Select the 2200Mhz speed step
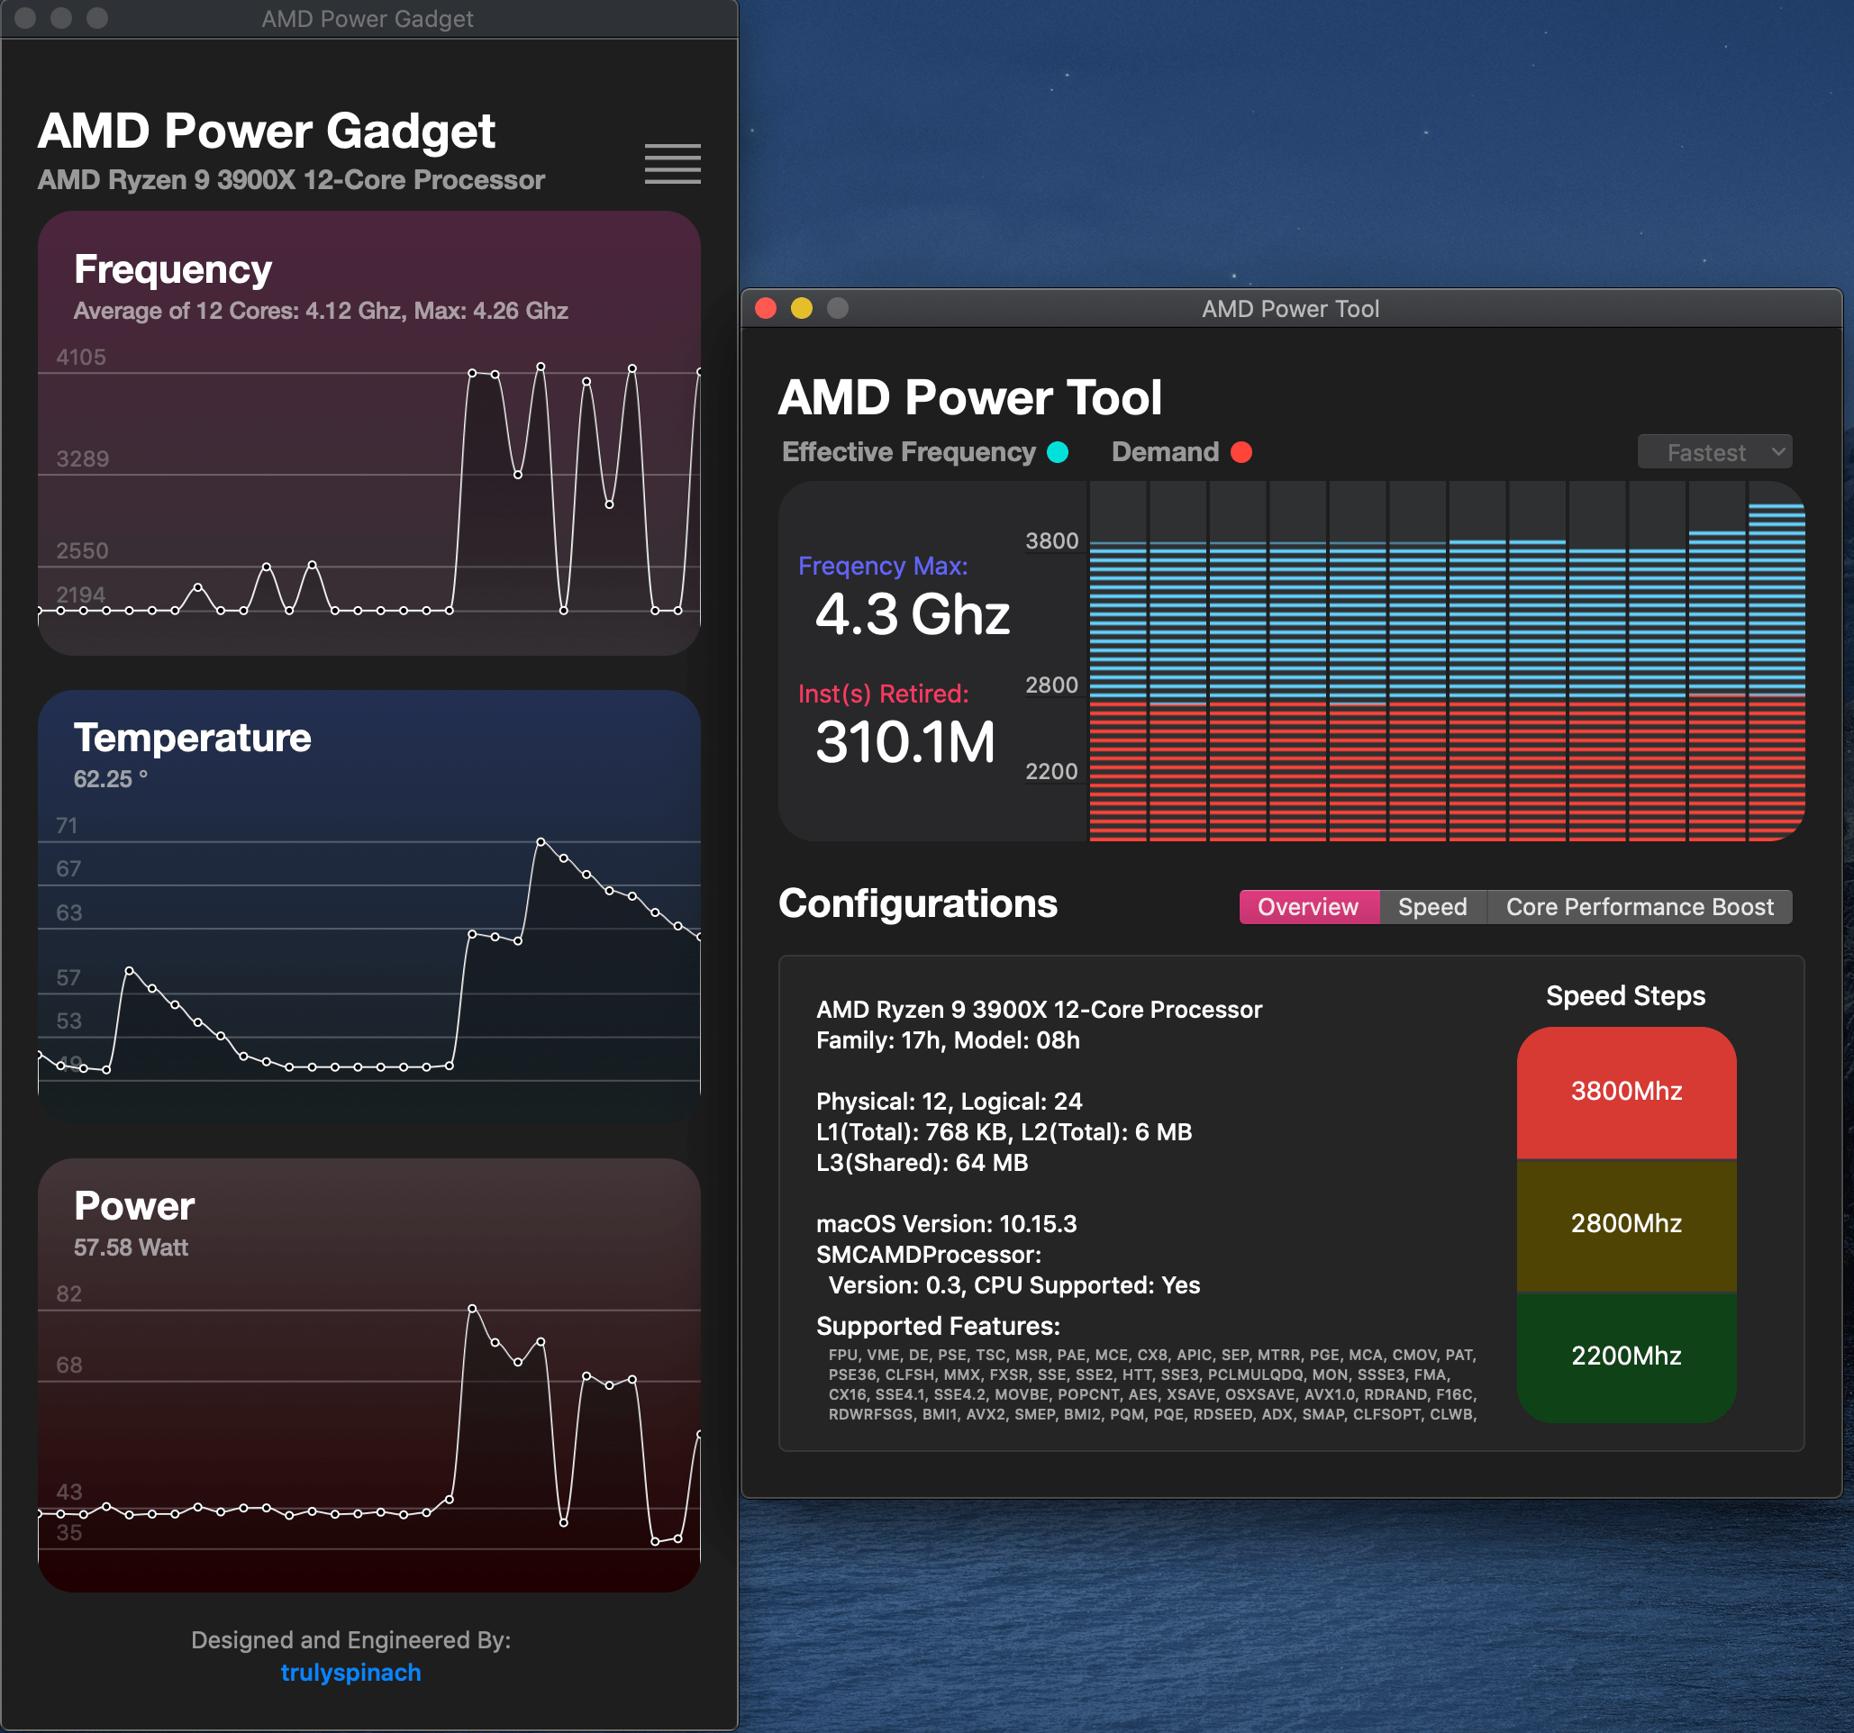Viewport: 1854px width, 1733px height. [x=1625, y=1356]
